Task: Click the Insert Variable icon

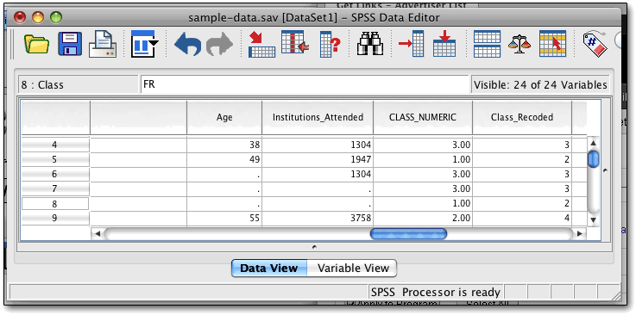Action: pos(444,44)
